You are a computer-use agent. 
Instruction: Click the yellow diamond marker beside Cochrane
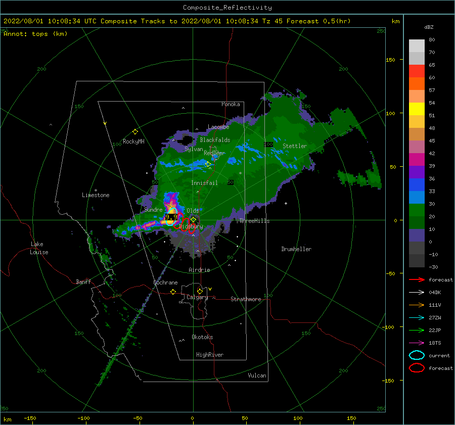pos(173,292)
